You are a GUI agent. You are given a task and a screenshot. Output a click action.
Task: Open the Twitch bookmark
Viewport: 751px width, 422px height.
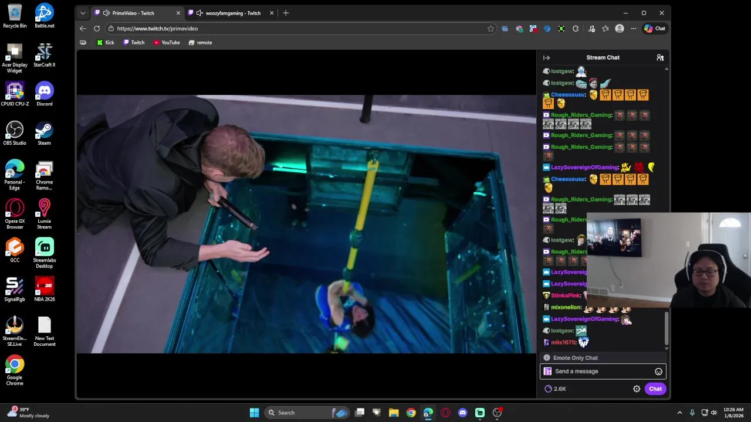pos(134,42)
